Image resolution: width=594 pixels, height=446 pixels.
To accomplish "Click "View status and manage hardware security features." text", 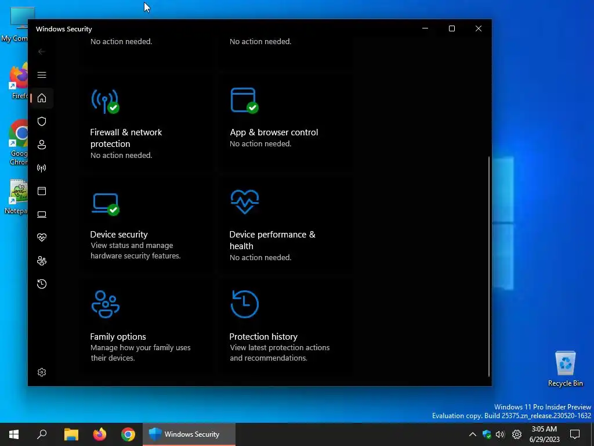I will [136, 251].
